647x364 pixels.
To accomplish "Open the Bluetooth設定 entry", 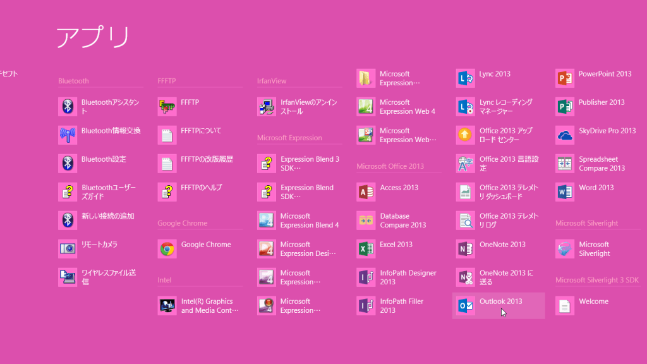I will [92, 164].
